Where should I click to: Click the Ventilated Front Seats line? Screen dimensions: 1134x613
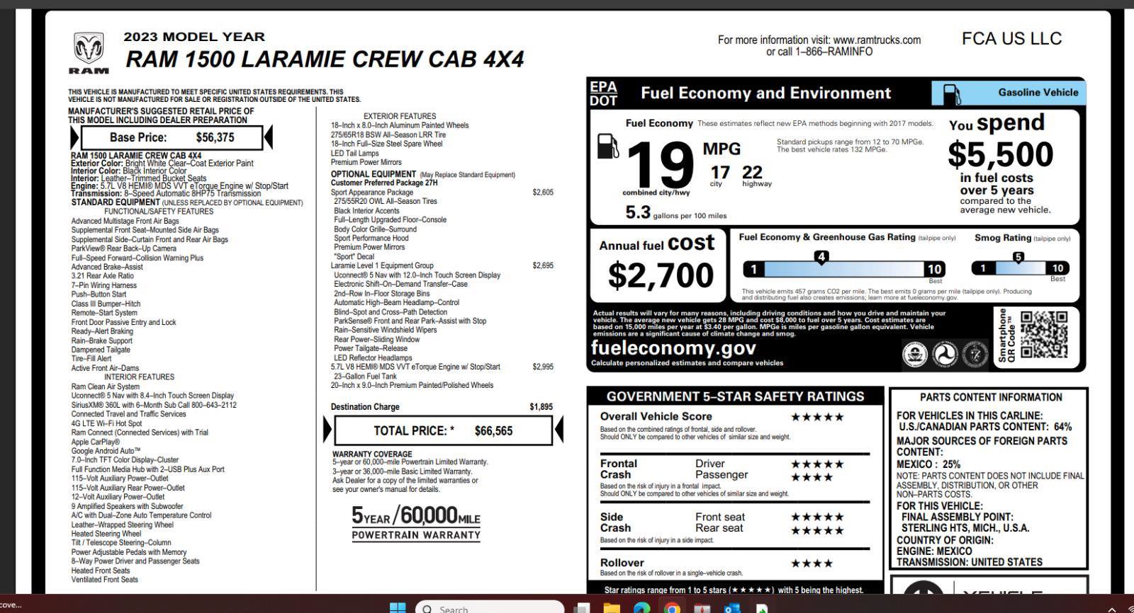(x=104, y=580)
